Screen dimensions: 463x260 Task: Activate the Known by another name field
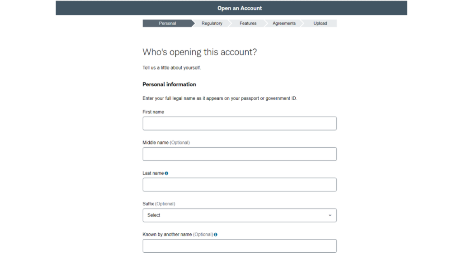coord(240,246)
